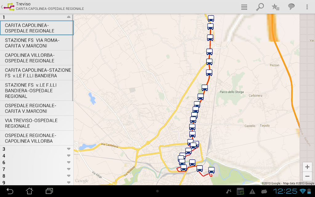The image size is (315, 197).
Task: Zoom out the map with minus button
Action: (x=307, y=176)
